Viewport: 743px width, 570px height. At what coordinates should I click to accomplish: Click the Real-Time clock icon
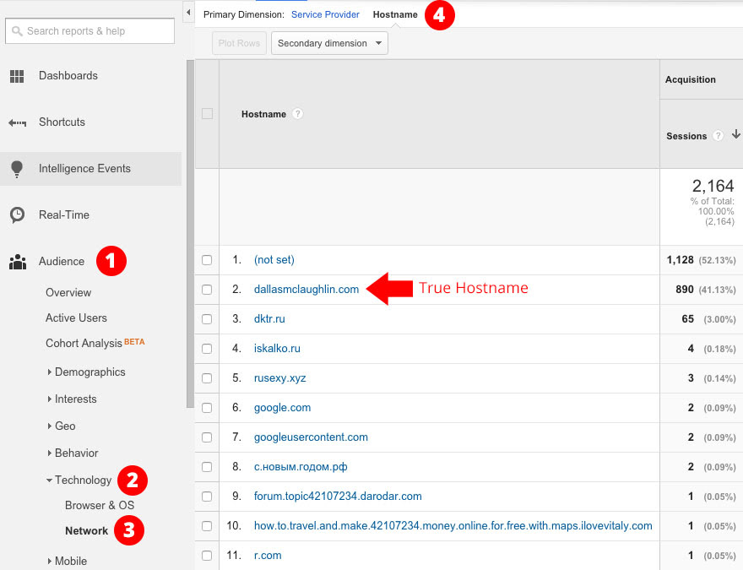coord(17,214)
